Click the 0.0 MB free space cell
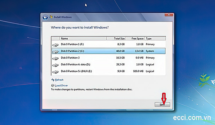The image size is (215, 125). [139, 58]
